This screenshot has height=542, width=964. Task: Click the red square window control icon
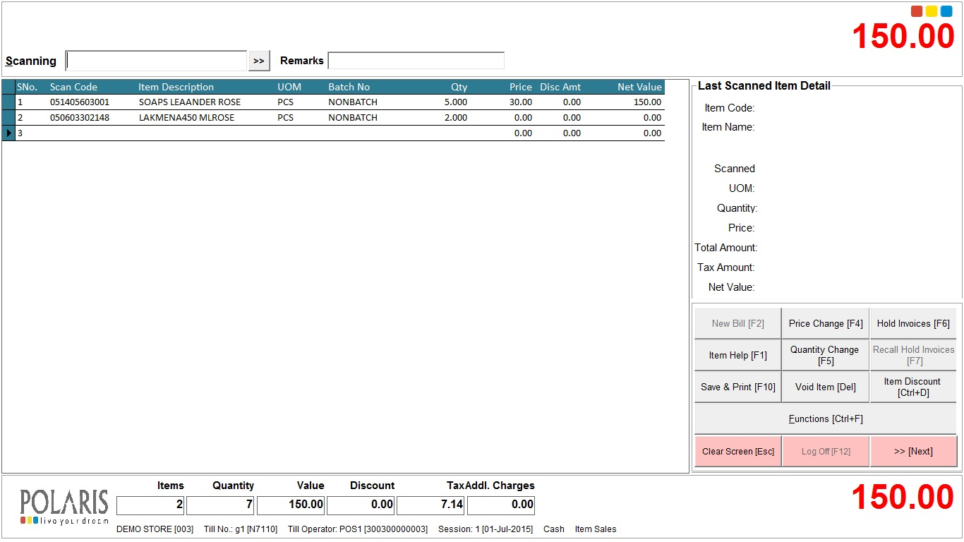pos(917,11)
